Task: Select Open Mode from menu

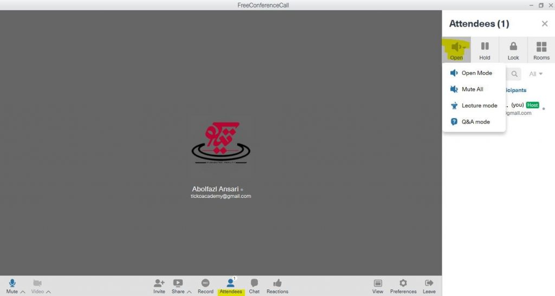Action: (474, 73)
